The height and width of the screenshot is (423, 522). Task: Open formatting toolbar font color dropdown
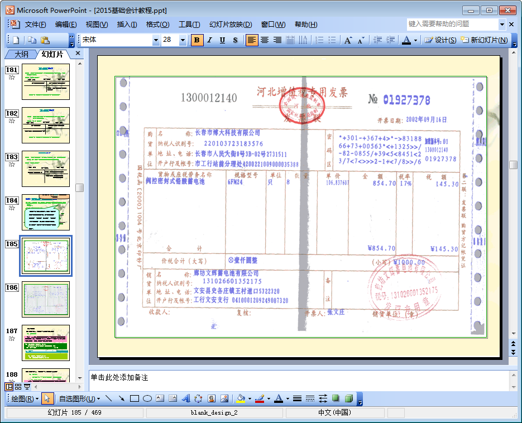coord(415,40)
